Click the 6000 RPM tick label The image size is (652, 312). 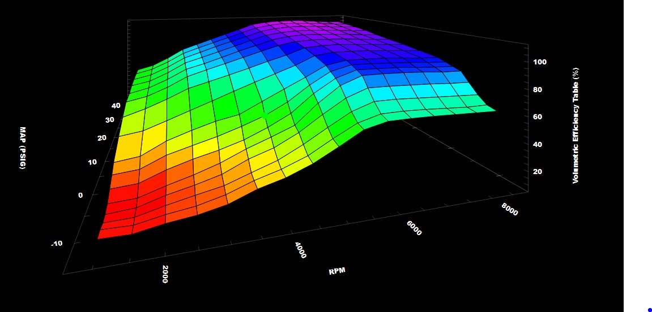[414, 227]
